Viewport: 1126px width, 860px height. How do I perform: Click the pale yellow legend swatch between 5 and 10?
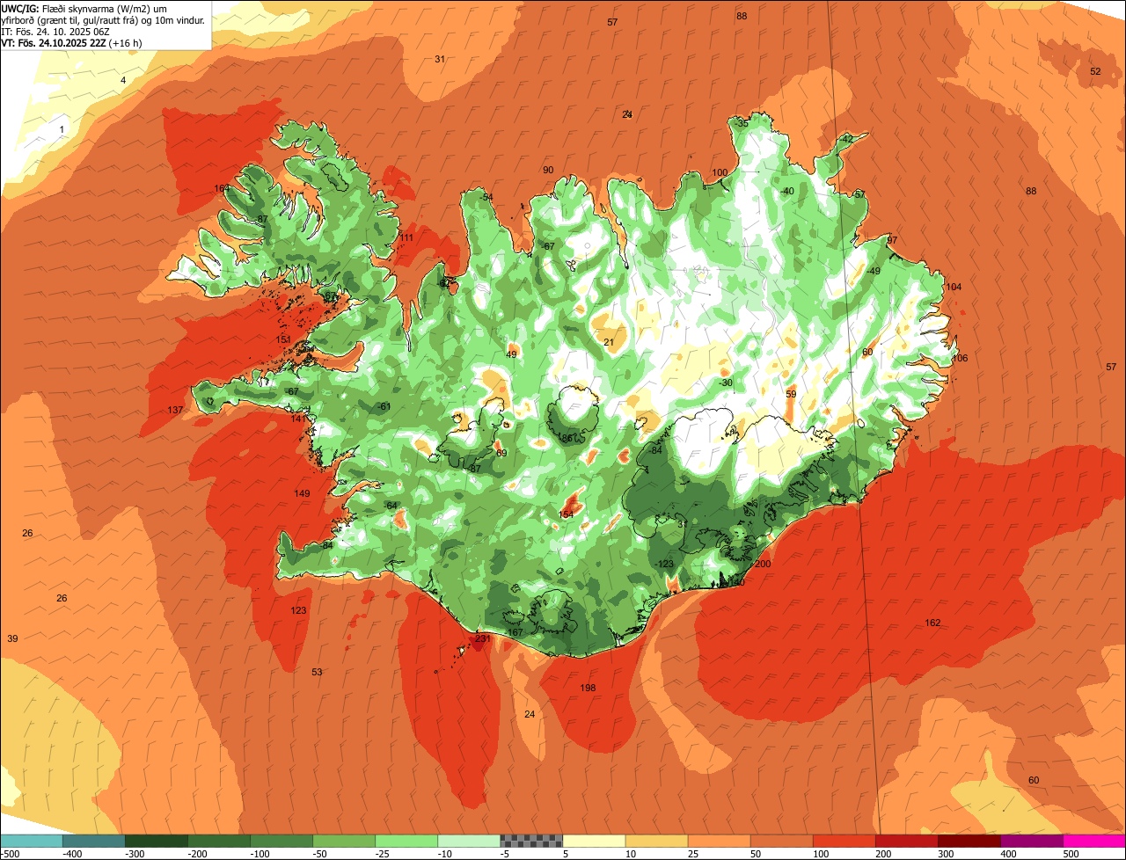click(594, 840)
